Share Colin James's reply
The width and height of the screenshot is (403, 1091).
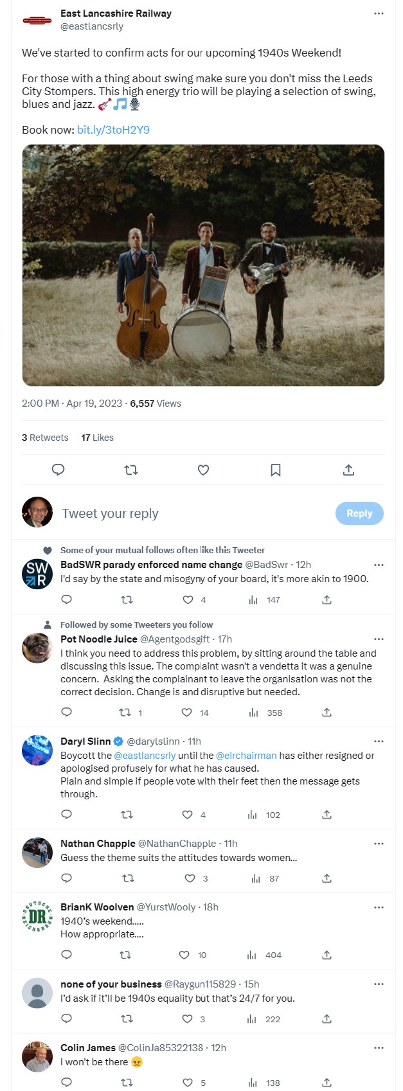point(327,1083)
